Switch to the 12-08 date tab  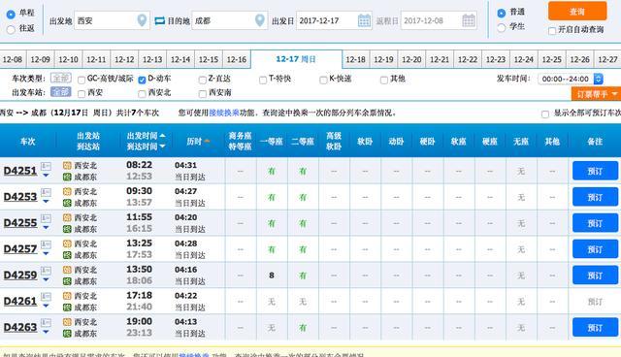[x=13, y=59]
